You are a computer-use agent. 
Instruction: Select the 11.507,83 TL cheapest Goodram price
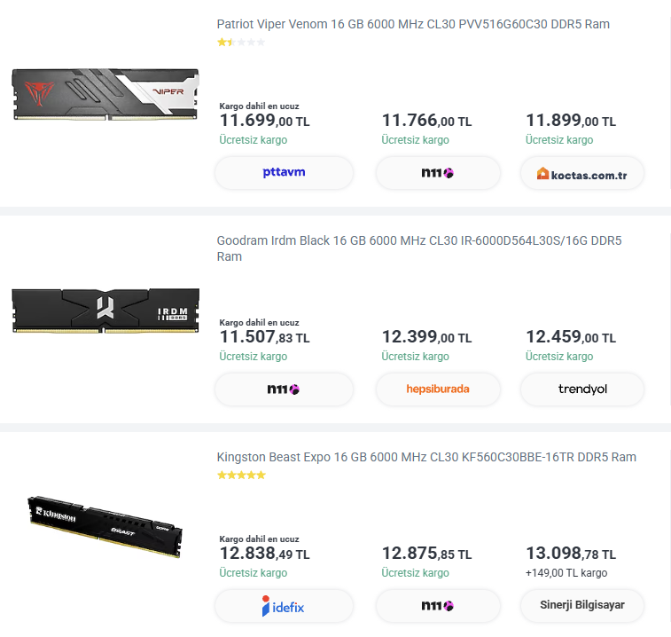[x=264, y=337]
